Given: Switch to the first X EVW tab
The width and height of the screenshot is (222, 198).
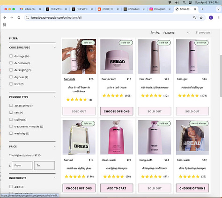Looking at the screenshot, I should coord(57,9).
